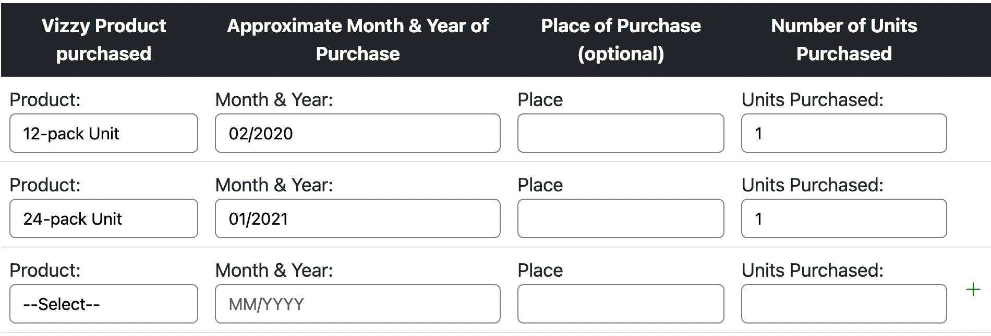Open the 24-pack Unit product dropdown
991x336 pixels.
pyautogui.click(x=103, y=218)
